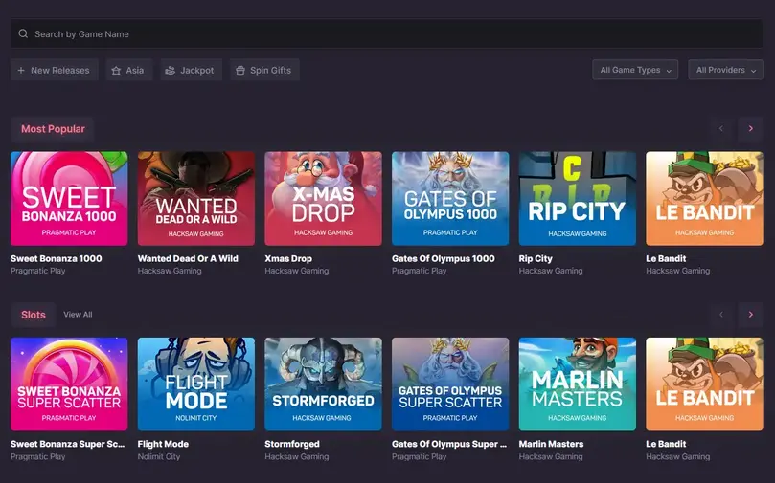Click the Sweet Bonanza Super Sc... title

68,444
